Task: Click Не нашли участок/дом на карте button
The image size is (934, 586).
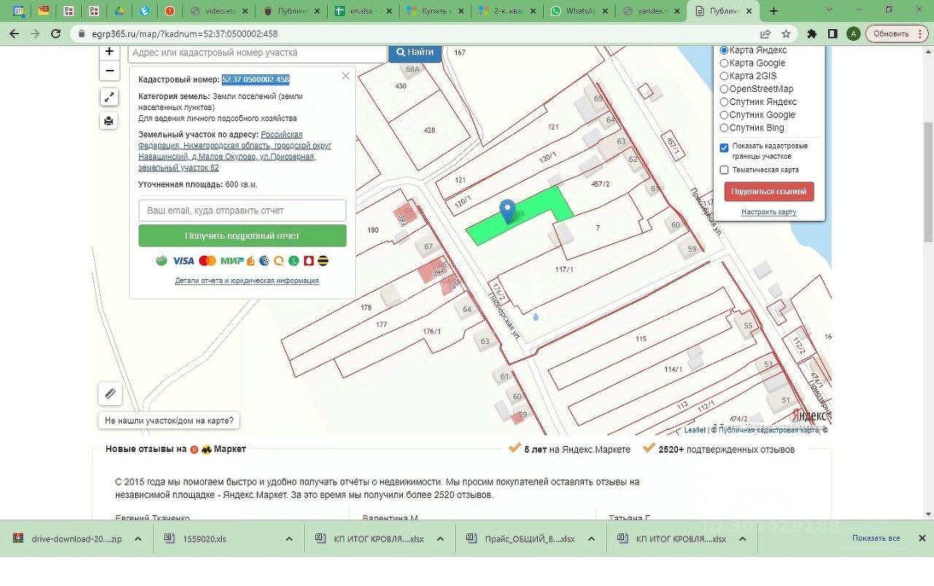Action: tap(169, 421)
